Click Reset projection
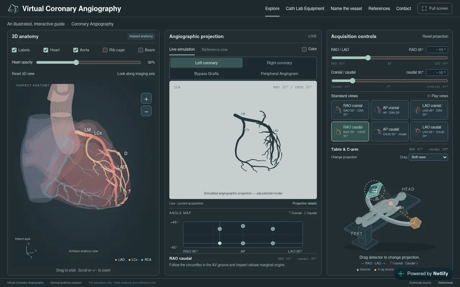Image resolution: width=460 pixels, height=287 pixels. [x=435, y=36]
